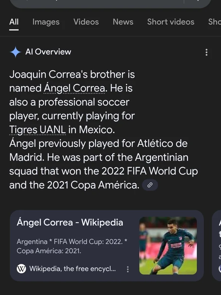Switch to the Images tab
221x295 pixels.
46,22
